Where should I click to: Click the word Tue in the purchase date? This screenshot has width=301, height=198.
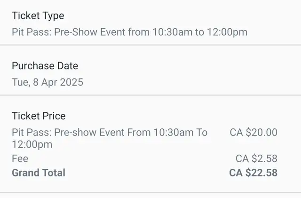click(20, 82)
